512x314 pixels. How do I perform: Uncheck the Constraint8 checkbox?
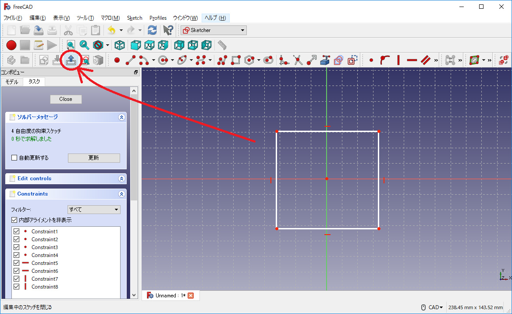pos(16,286)
